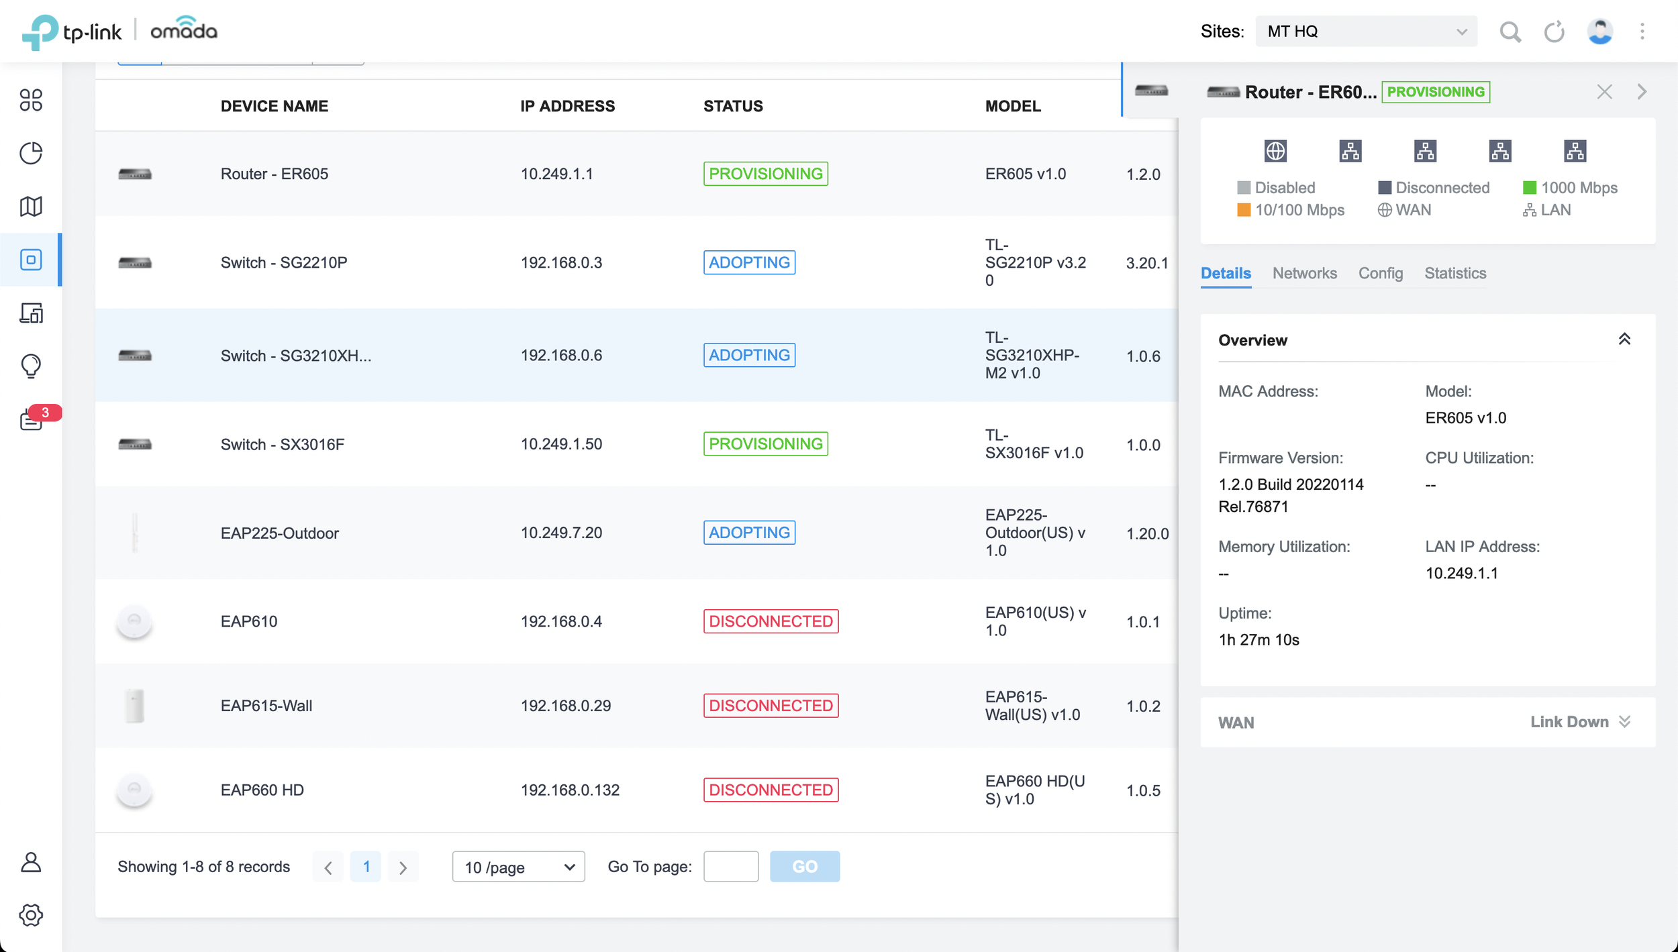
Task: Open next device with the right arrow
Action: (1642, 91)
